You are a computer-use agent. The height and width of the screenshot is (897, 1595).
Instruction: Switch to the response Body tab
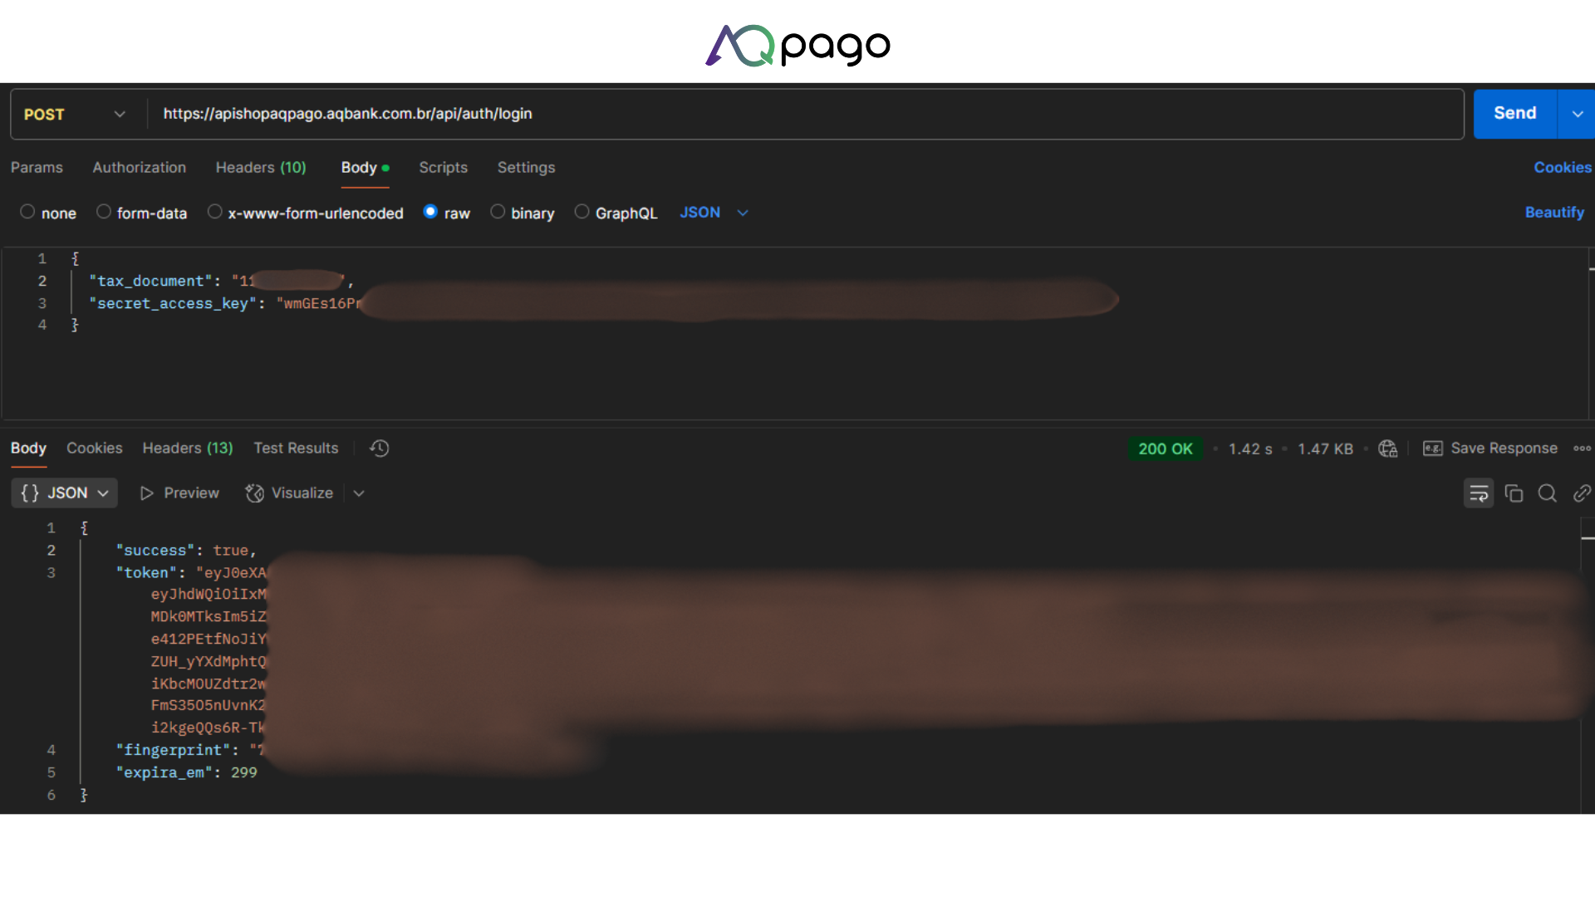(x=28, y=448)
